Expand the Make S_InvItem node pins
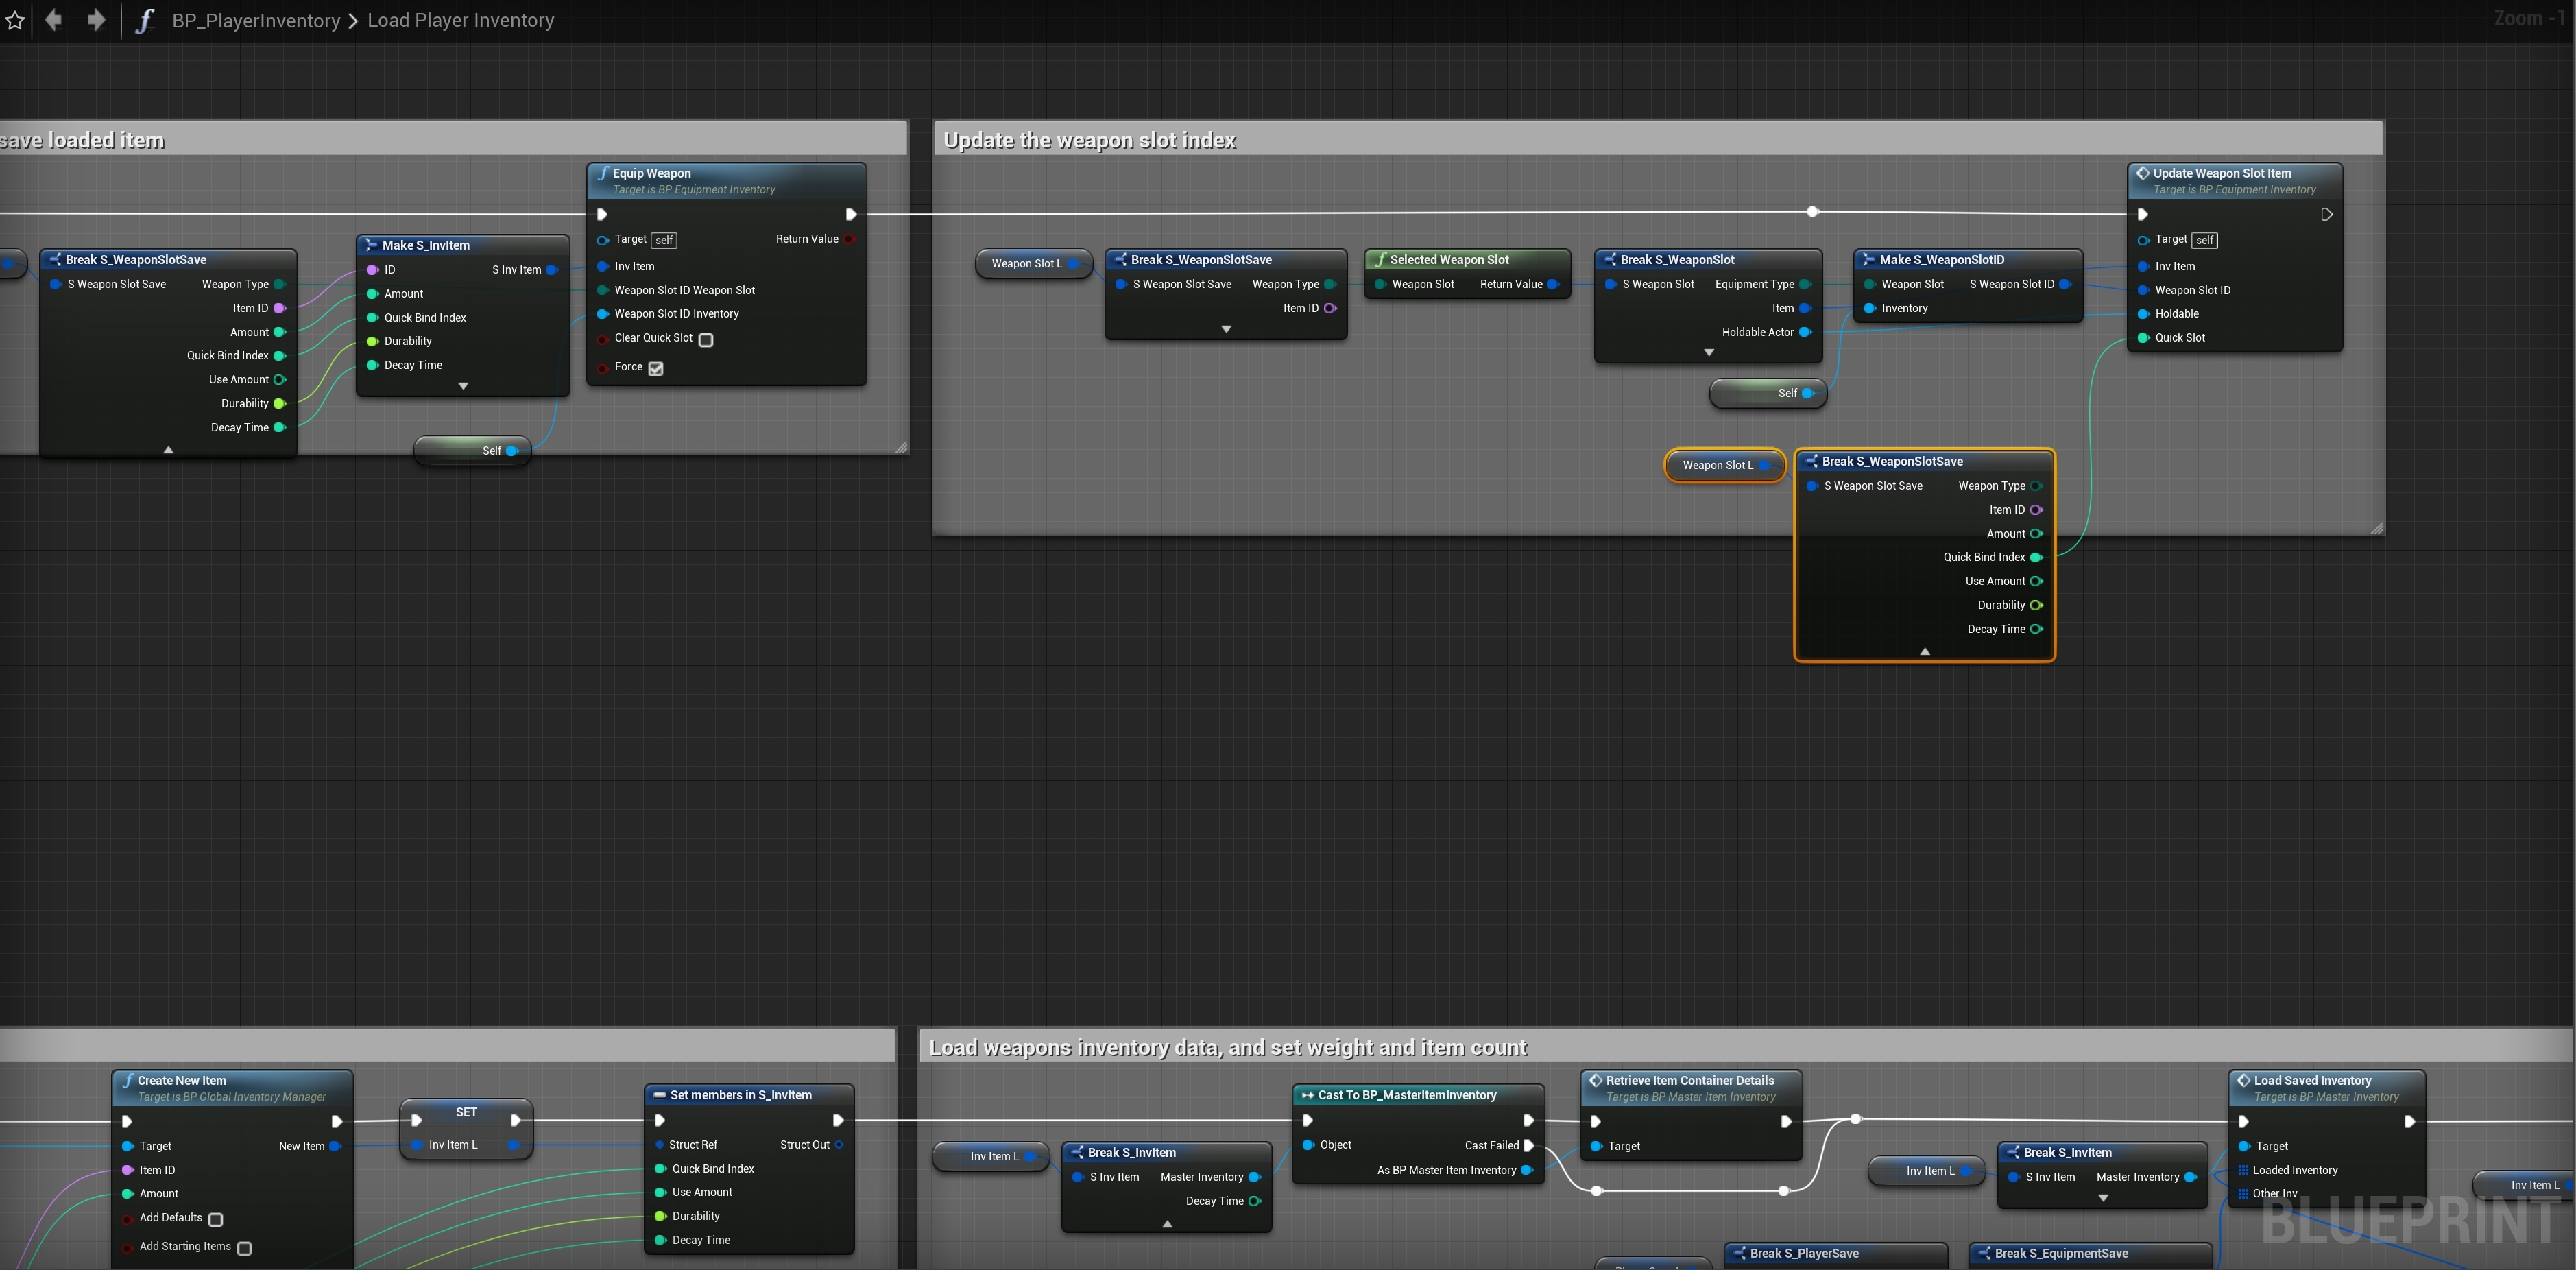The image size is (2576, 1270). point(463,386)
